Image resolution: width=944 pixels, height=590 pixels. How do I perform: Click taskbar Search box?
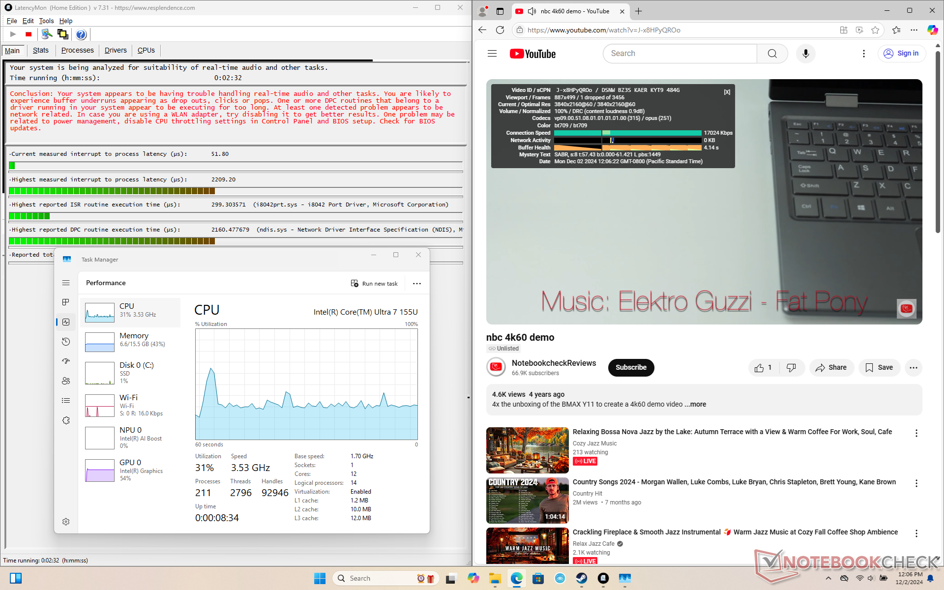(x=386, y=578)
